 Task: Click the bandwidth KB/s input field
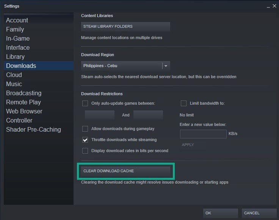[x=203, y=134]
